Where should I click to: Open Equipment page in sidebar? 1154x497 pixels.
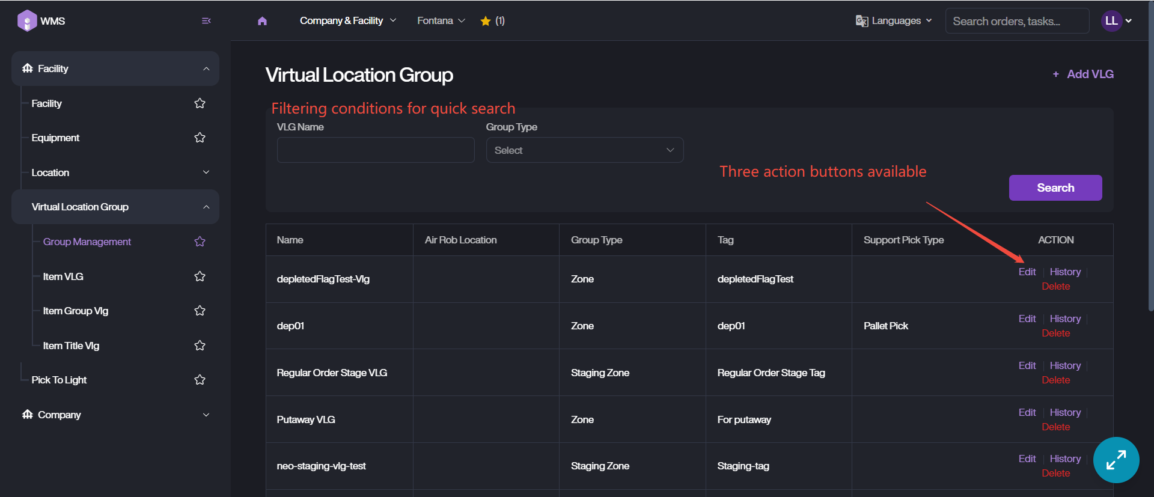click(55, 138)
